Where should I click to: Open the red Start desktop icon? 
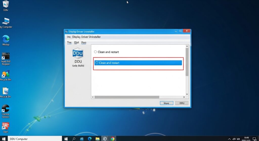tap(6, 126)
